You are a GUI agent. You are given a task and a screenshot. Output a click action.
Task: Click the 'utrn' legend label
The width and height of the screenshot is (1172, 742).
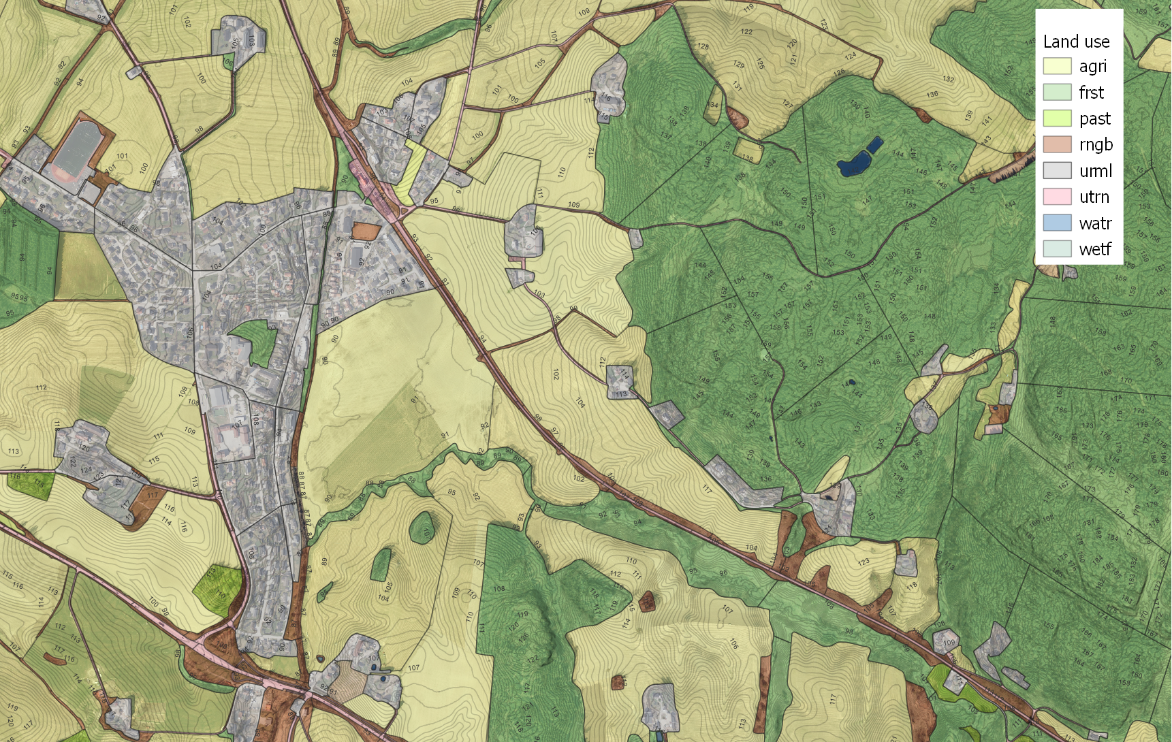point(1094,197)
